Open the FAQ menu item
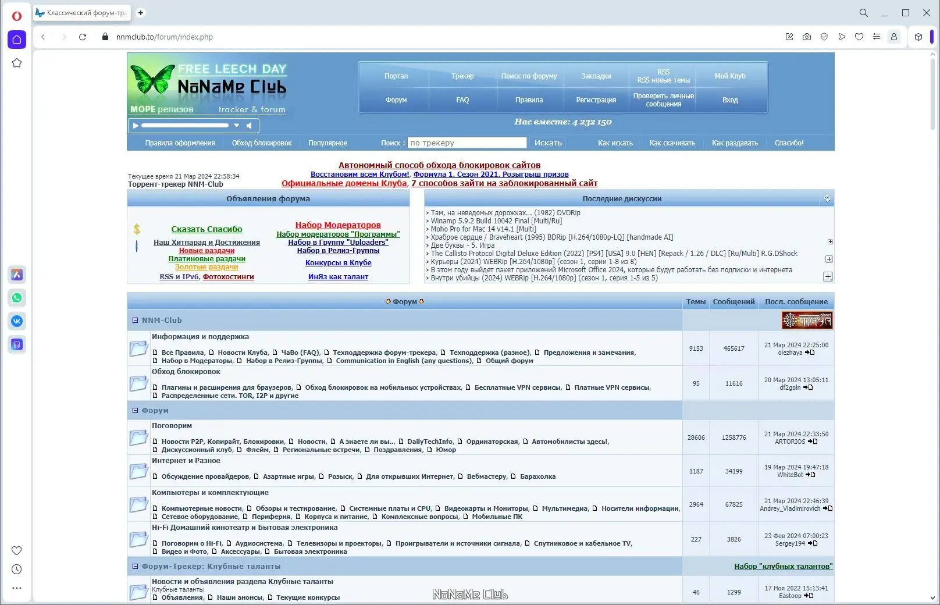 click(x=462, y=99)
